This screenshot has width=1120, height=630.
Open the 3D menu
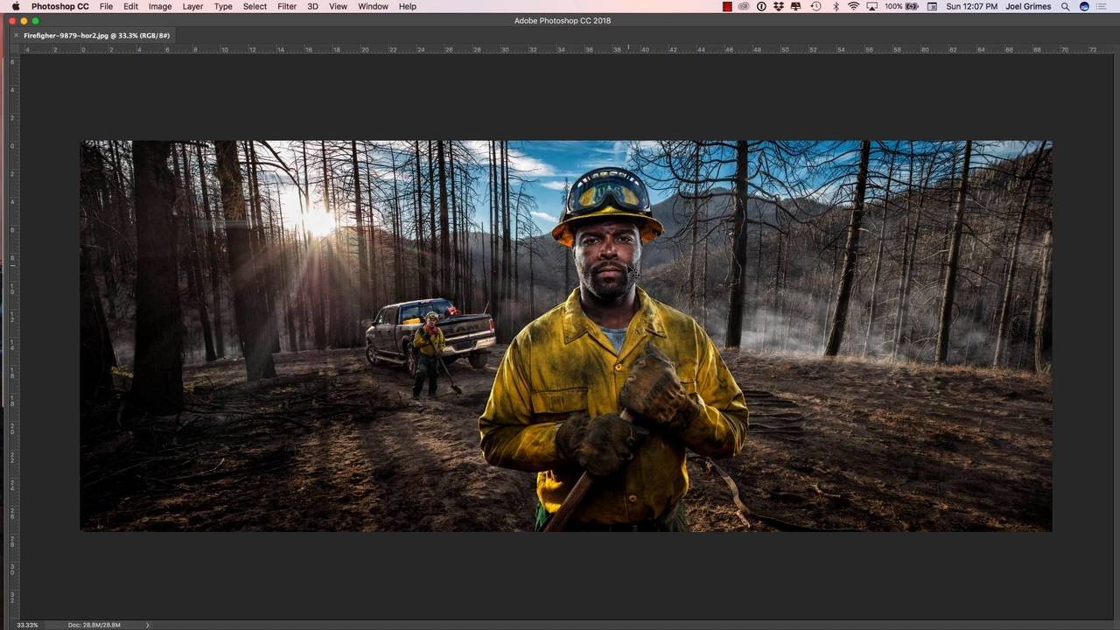click(x=312, y=6)
